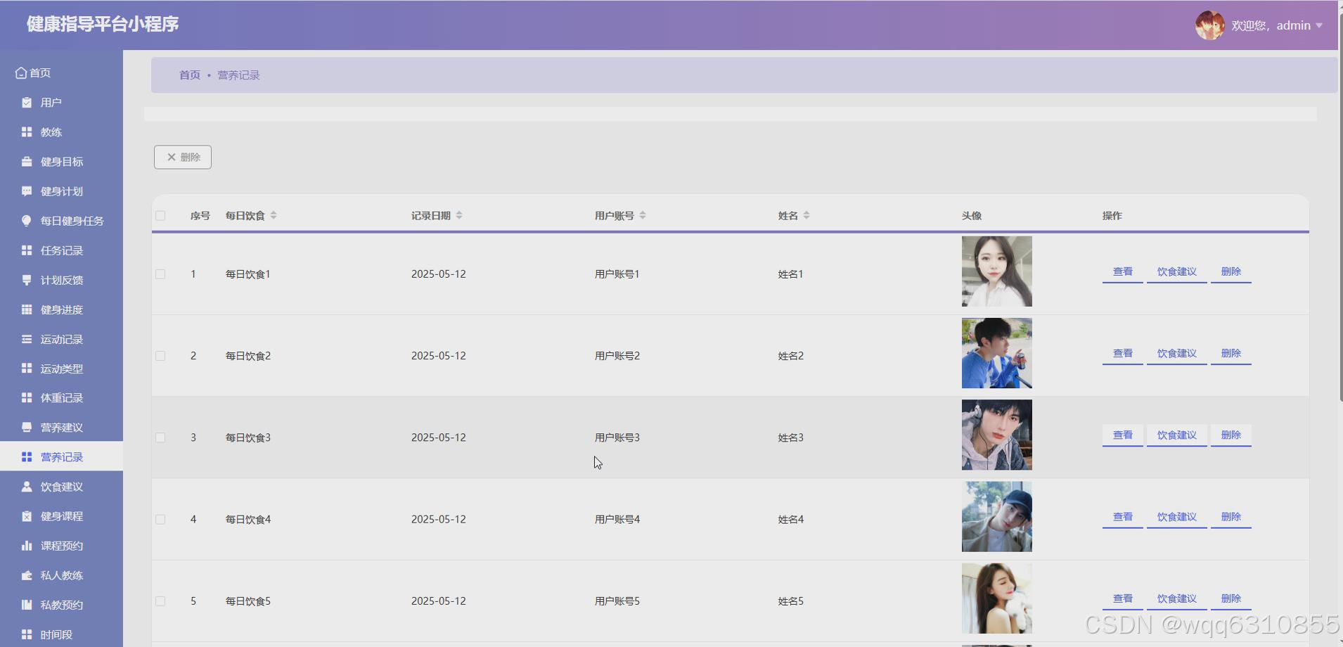The image size is (1343, 647).
Task: Click 删除 for 每日饮食3 row
Action: point(1231,435)
